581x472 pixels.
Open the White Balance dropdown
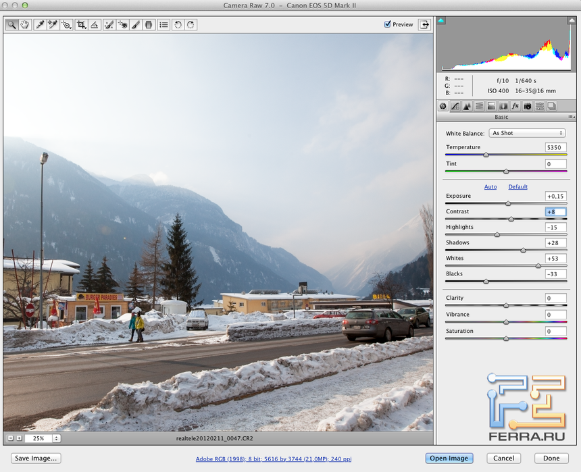point(527,132)
